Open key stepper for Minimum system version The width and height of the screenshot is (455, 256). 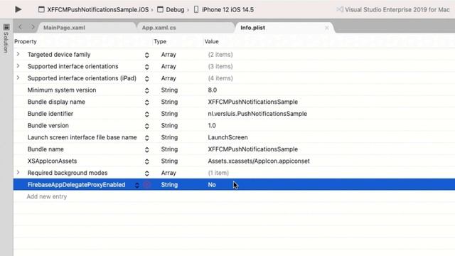click(147, 90)
